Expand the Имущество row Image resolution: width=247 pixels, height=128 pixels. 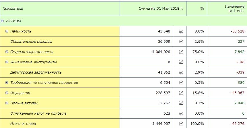point(7,93)
